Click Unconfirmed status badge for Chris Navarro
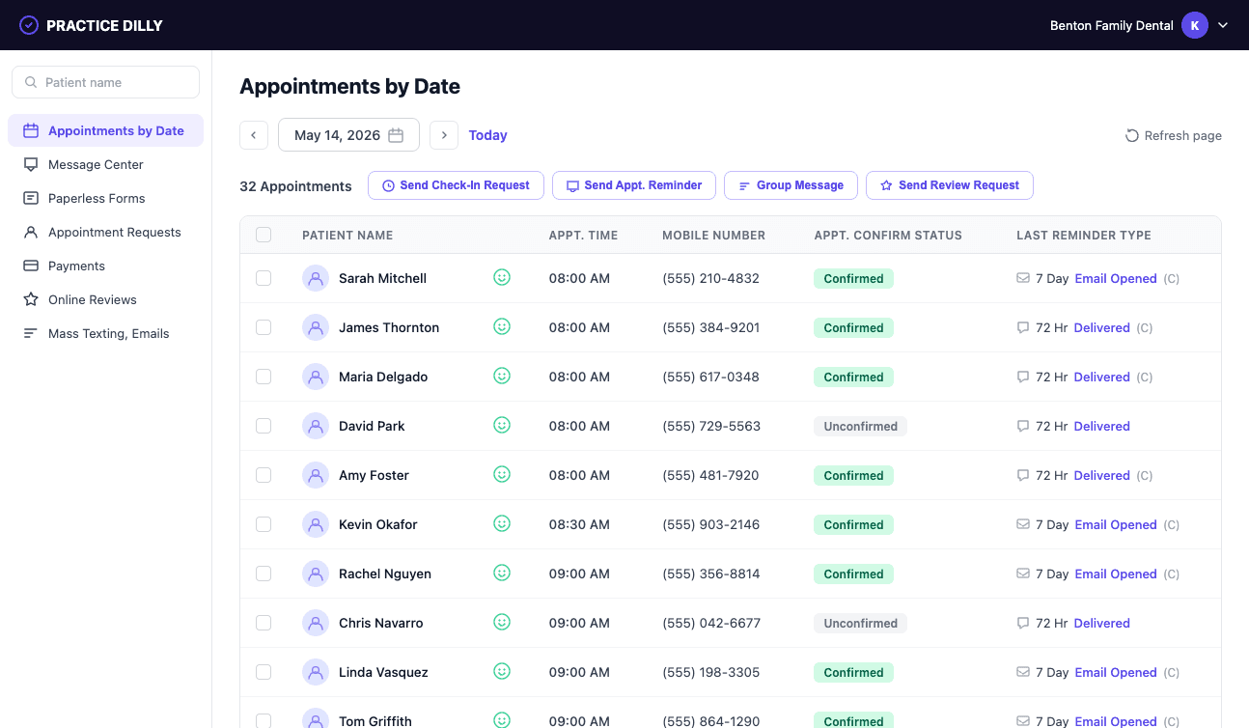The height and width of the screenshot is (728, 1249). coord(860,623)
